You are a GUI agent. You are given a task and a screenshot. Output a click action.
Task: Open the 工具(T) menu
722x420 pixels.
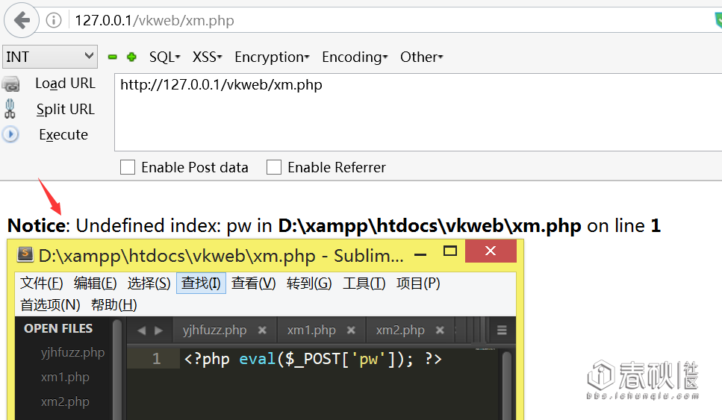click(364, 283)
